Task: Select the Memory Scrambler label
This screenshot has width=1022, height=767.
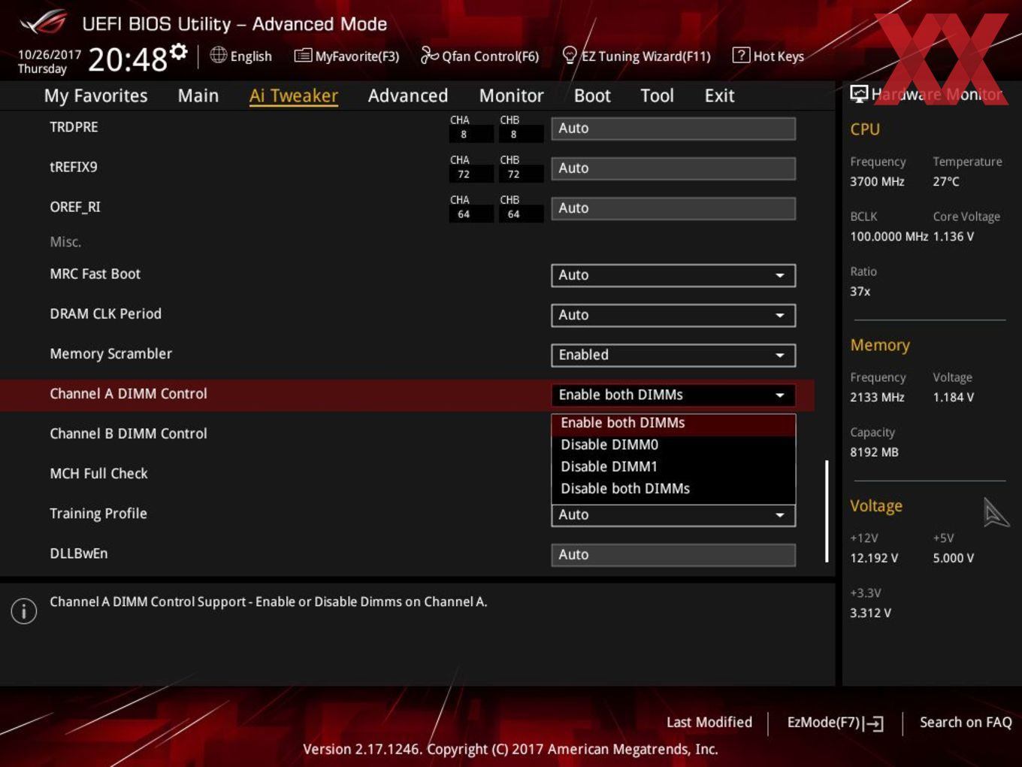Action: [x=111, y=354]
